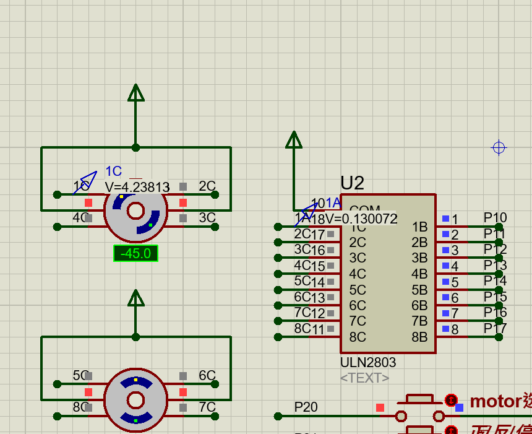Click the wire junction dot above the top motor
The image size is (532, 434).
pos(135,148)
